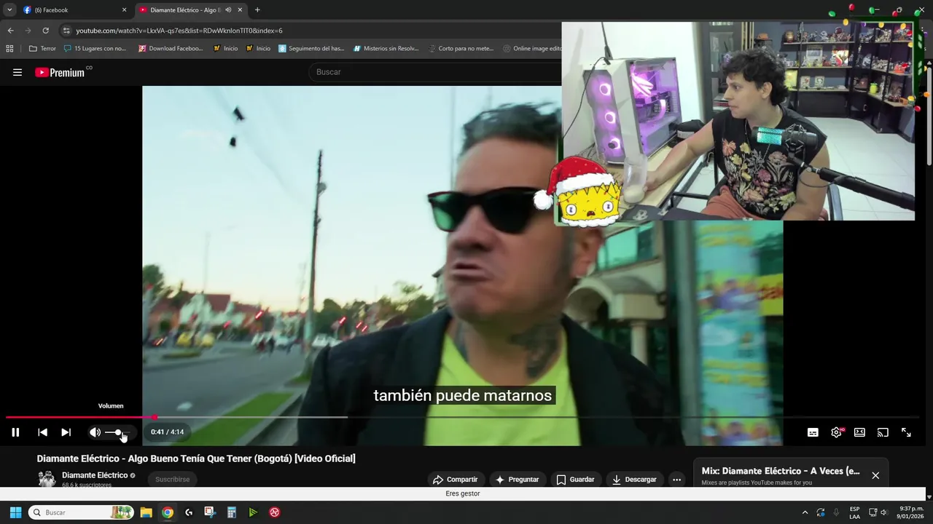Viewport: 933px width, 524px height.
Task: Pause the playing YouTube video
Action: (x=15, y=432)
